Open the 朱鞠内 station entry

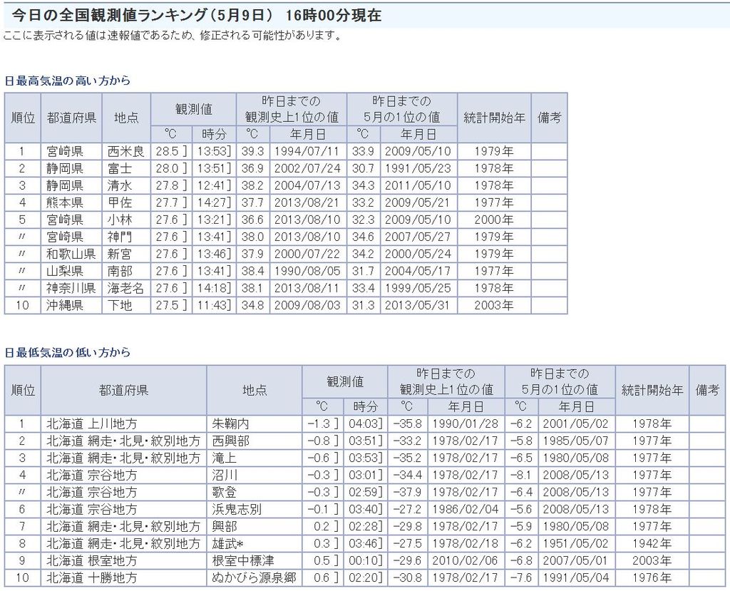click(x=228, y=423)
